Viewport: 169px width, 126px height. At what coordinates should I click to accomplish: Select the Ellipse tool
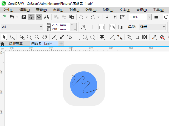[85, 37]
